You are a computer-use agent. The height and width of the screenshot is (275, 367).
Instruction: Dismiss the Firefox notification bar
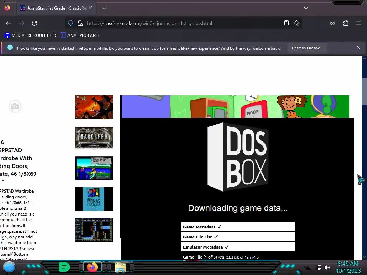click(358, 48)
